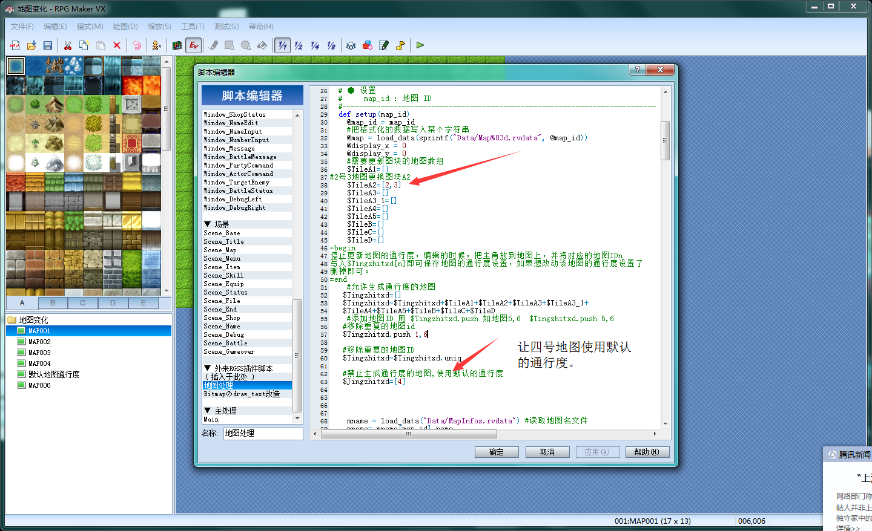Switch to tileset tab B
872x531 pixels.
[x=53, y=303]
